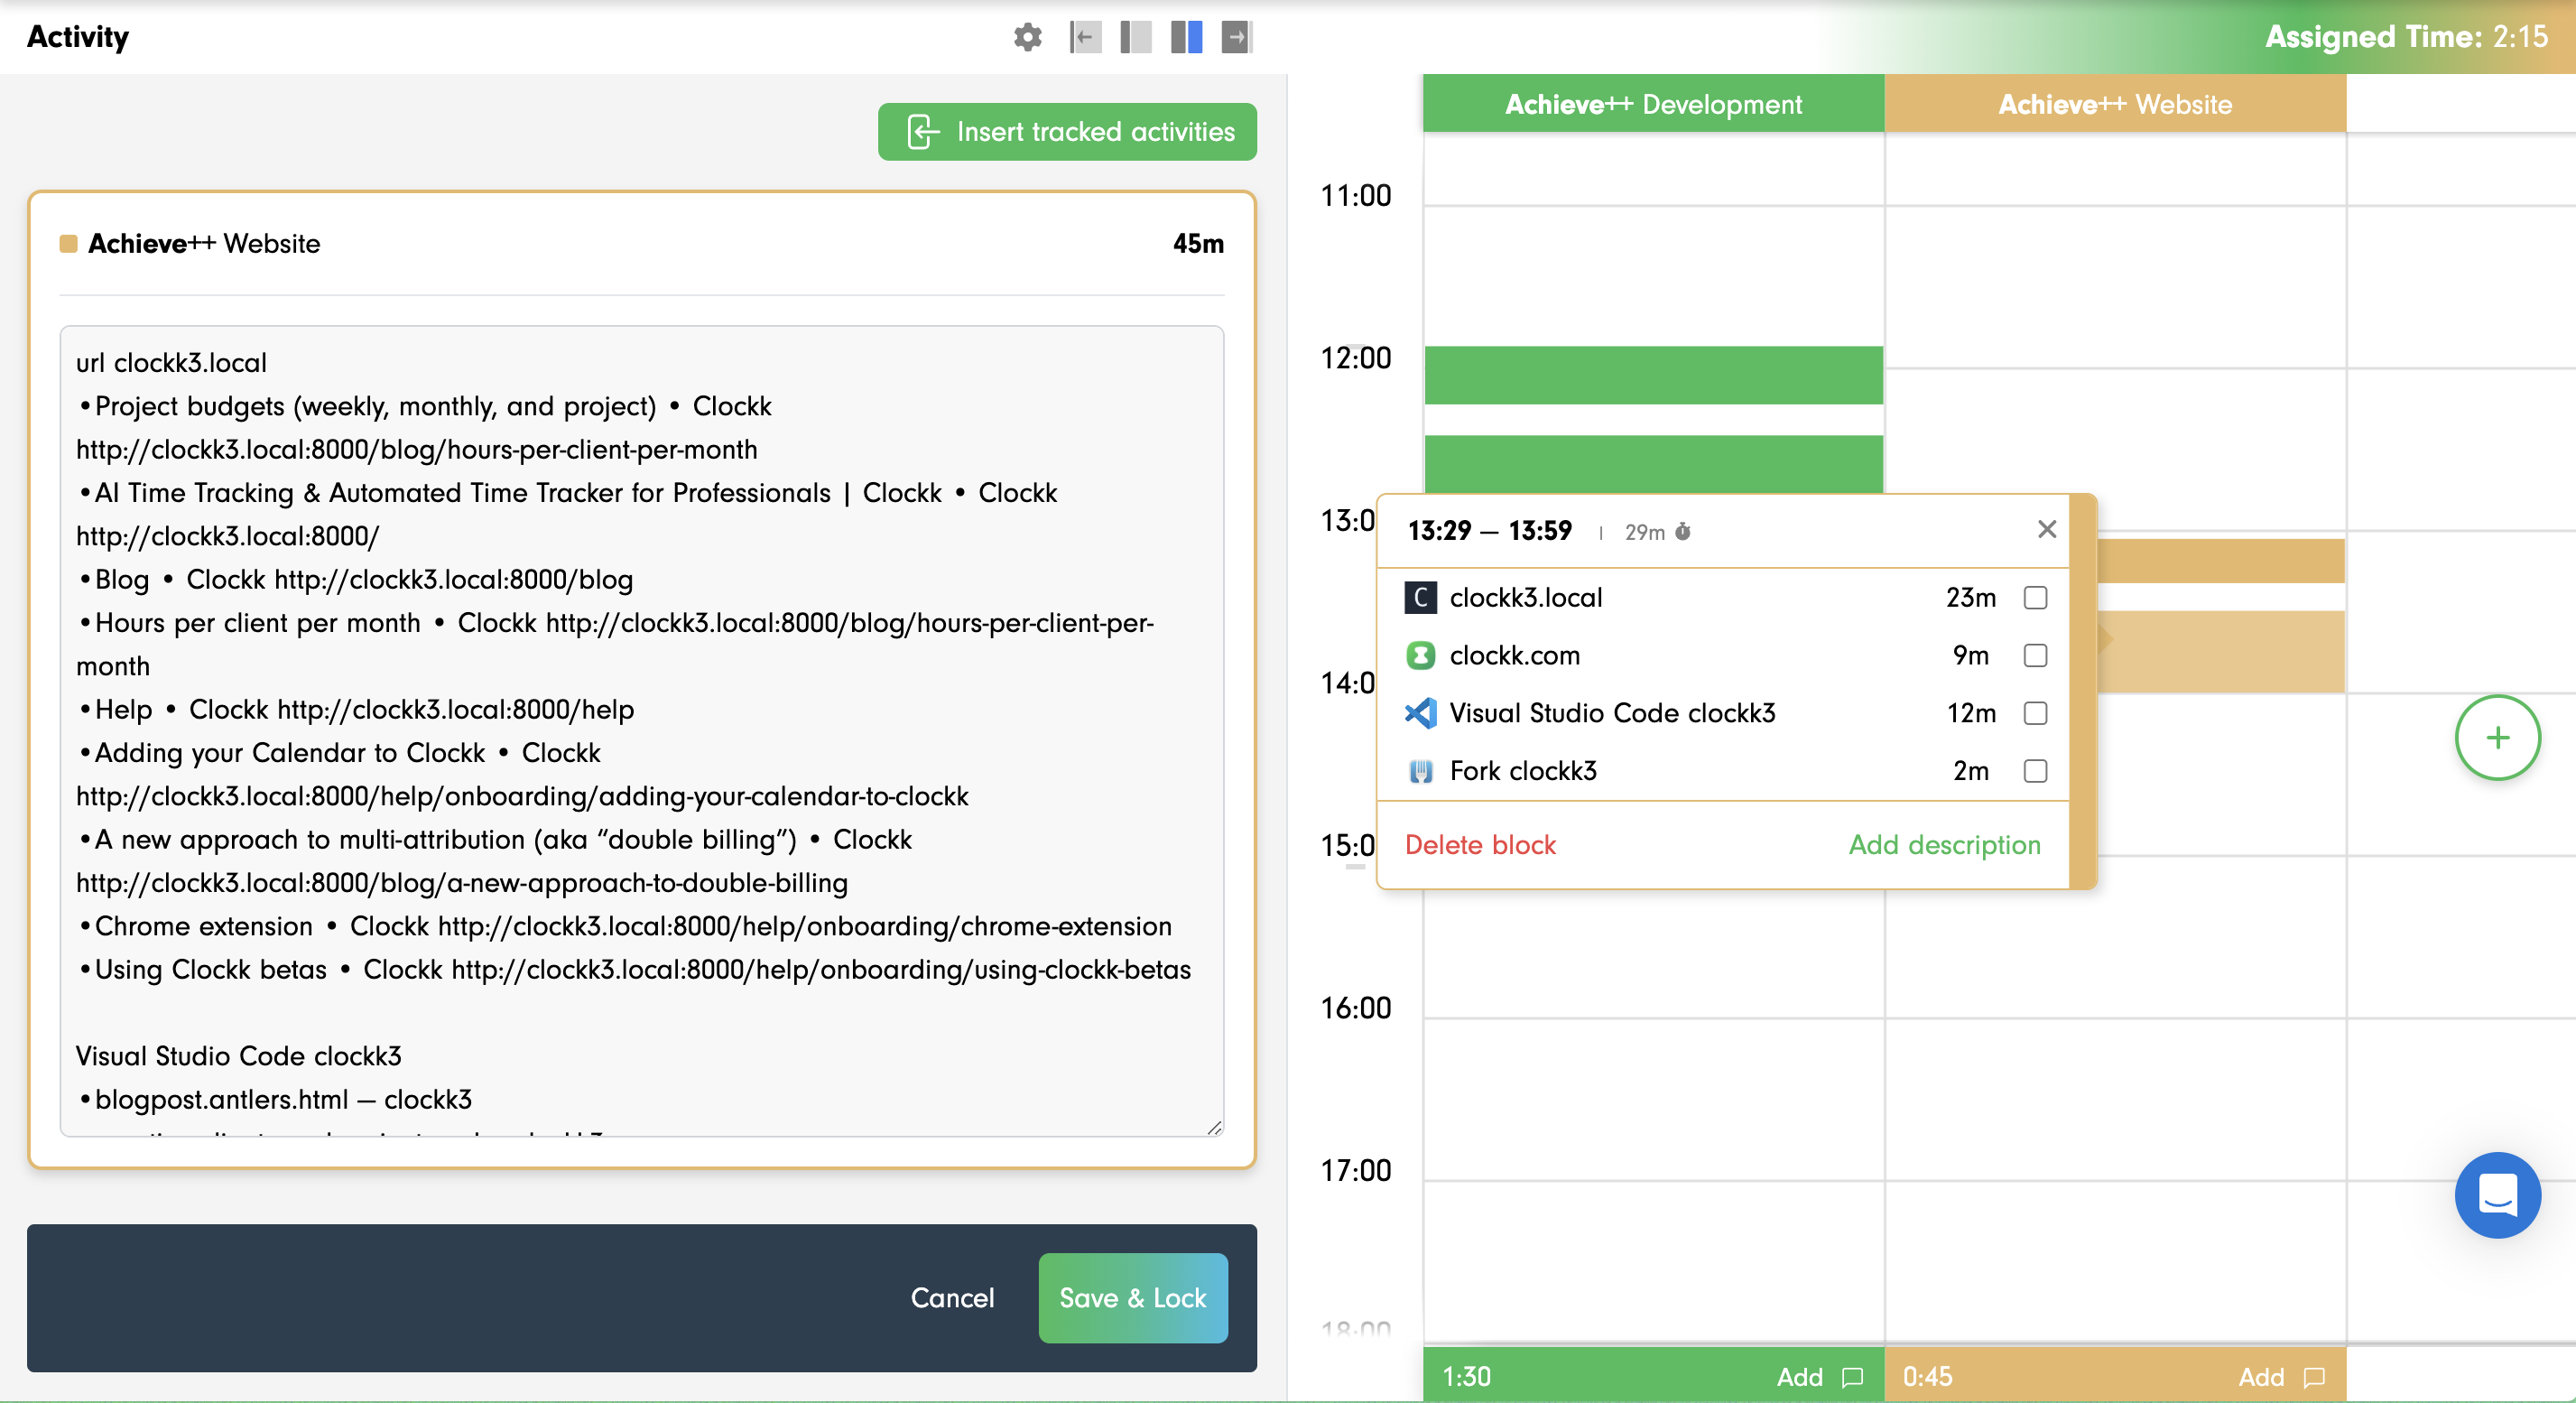Open the blue chat support widget
This screenshot has height=1403, width=2576.
coord(2497,1195)
